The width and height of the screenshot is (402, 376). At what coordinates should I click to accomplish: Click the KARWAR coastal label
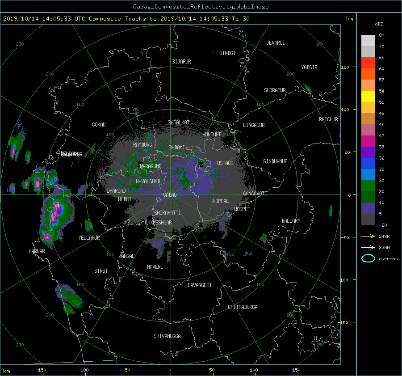tap(37, 251)
